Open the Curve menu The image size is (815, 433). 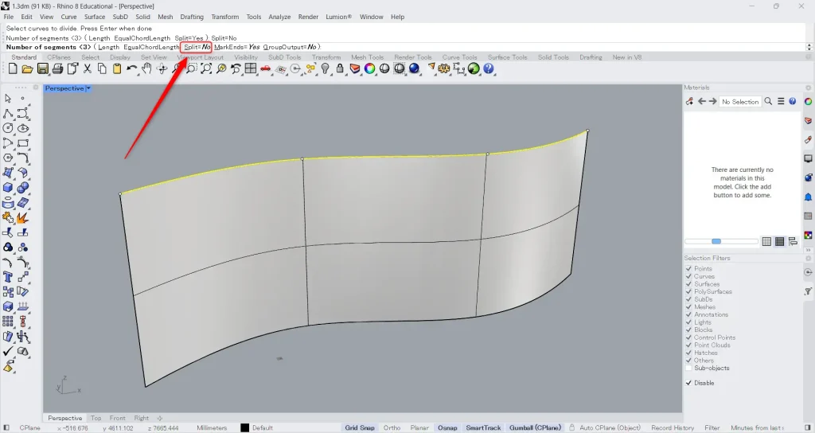[68, 17]
